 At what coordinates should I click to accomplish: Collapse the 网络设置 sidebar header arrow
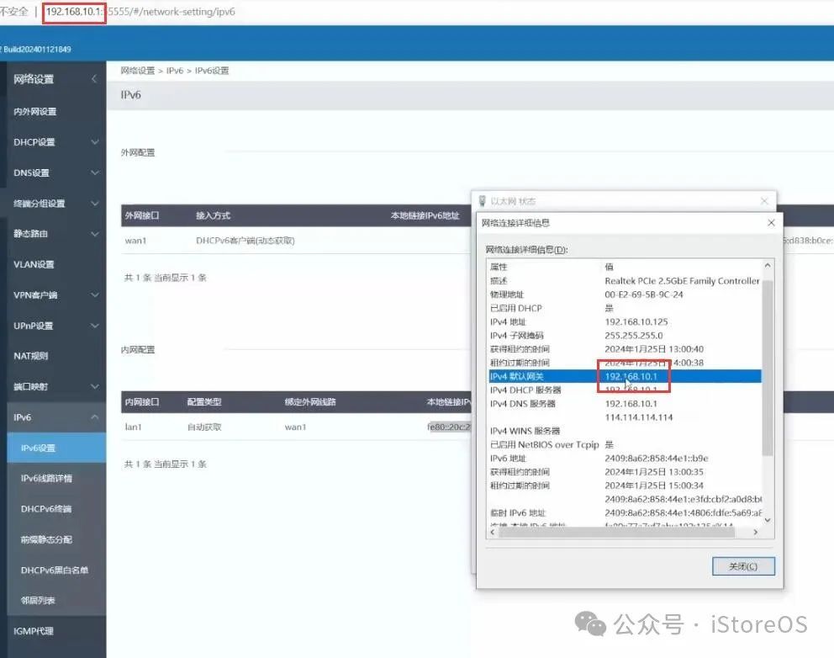[x=94, y=79]
